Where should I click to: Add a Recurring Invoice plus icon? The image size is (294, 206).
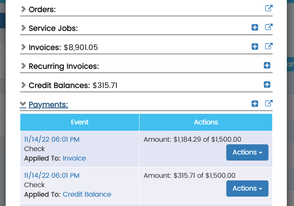click(x=267, y=65)
